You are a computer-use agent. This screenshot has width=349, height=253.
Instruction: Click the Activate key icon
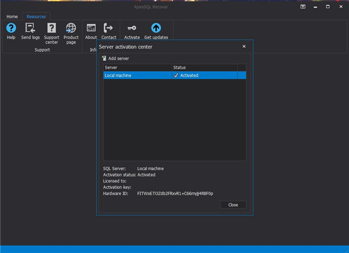132,29
